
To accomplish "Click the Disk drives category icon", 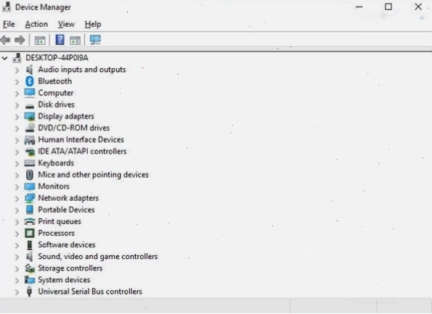I will 30,106.
